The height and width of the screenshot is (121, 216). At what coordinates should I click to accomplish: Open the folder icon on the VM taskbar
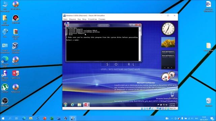[x=79, y=105]
